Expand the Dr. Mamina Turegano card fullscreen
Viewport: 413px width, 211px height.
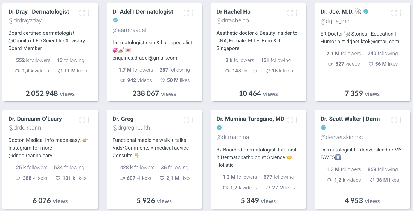(x=290, y=120)
